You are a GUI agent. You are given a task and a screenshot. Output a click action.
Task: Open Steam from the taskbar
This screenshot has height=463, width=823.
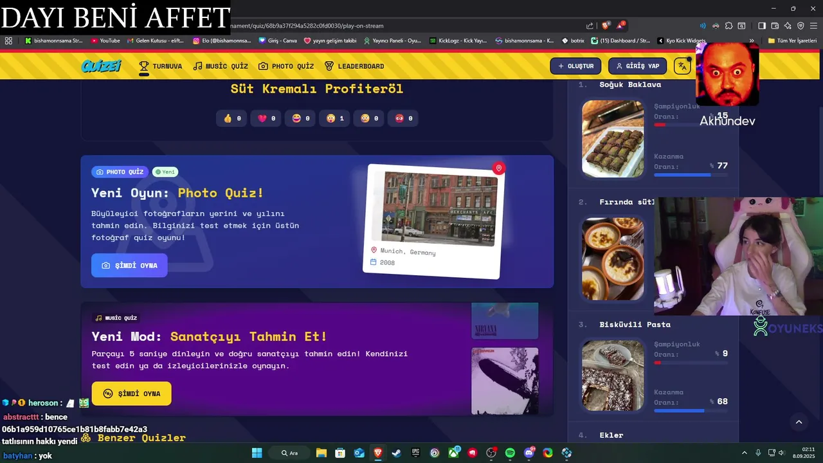click(397, 453)
